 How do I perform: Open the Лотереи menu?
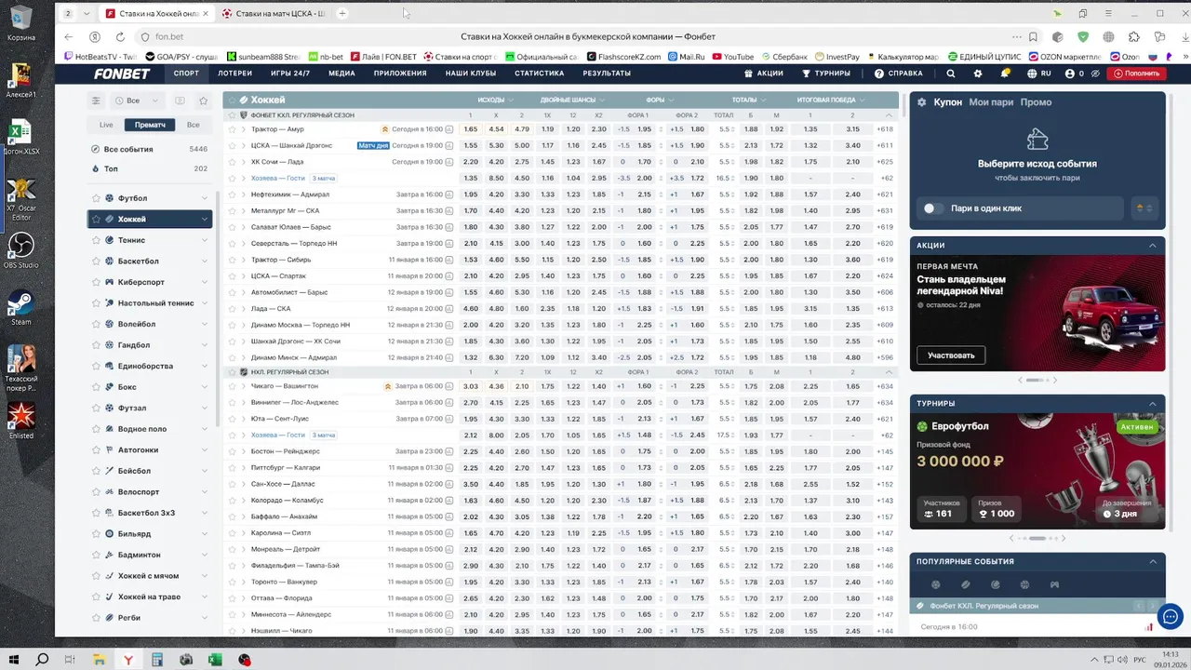click(234, 74)
